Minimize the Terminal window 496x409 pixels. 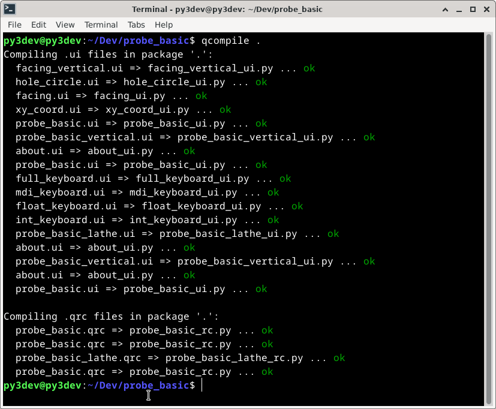pos(459,10)
